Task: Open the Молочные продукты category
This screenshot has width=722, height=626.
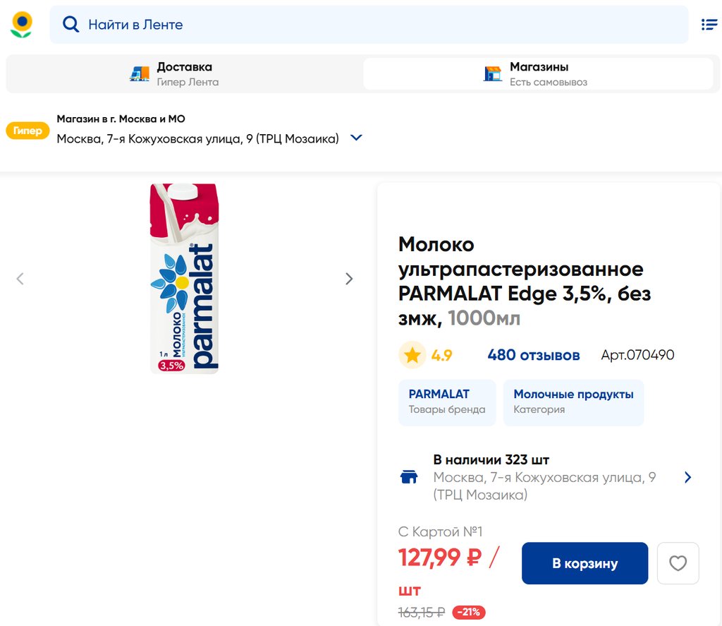Action: click(x=573, y=402)
